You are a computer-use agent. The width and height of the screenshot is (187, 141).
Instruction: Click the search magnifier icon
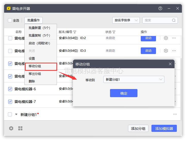pyautogui.click(x=174, y=20)
